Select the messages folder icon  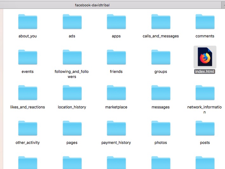tap(161, 93)
